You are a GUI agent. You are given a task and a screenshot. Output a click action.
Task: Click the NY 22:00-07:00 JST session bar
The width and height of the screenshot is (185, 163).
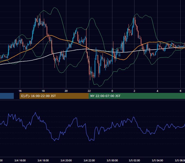click(x=137, y=96)
